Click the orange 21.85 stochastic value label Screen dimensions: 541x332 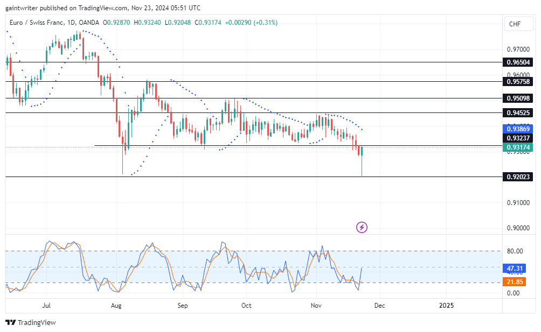tap(515, 282)
